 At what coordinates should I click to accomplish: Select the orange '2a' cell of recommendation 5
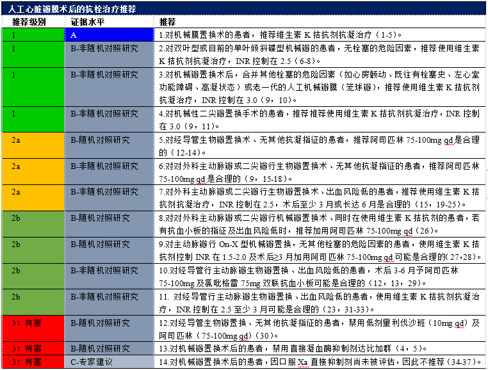(33, 146)
